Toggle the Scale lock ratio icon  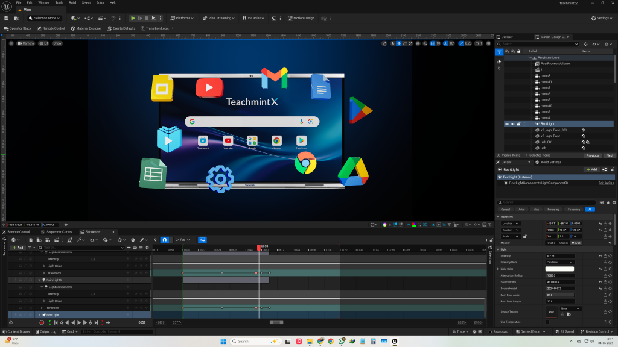coord(524,236)
